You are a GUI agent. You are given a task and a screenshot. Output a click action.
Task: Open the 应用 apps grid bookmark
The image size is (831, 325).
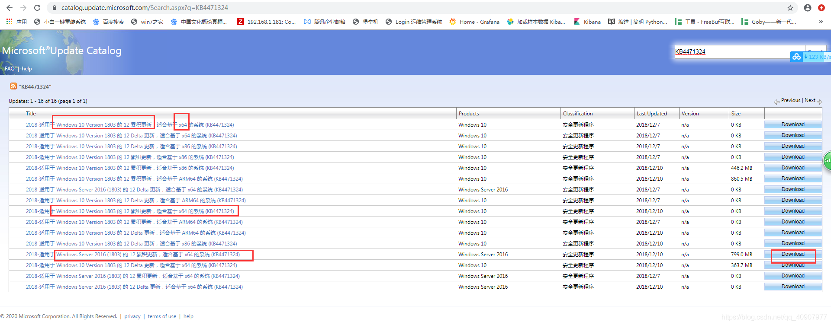point(16,22)
